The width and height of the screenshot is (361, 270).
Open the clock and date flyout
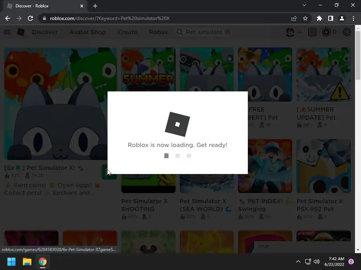tap(334, 262)
